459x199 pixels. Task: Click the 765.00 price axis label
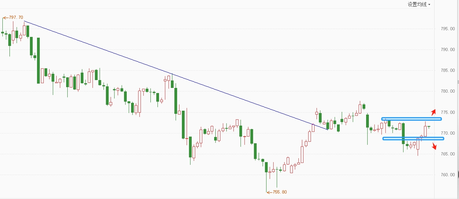(x=448, y=154)
